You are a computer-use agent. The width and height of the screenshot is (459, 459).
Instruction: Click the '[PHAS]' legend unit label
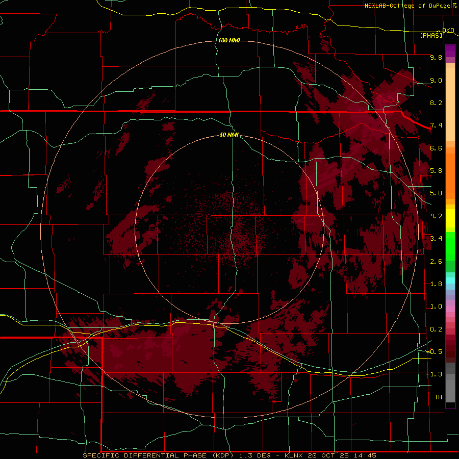pyautogui.click(x=431, y=35)
